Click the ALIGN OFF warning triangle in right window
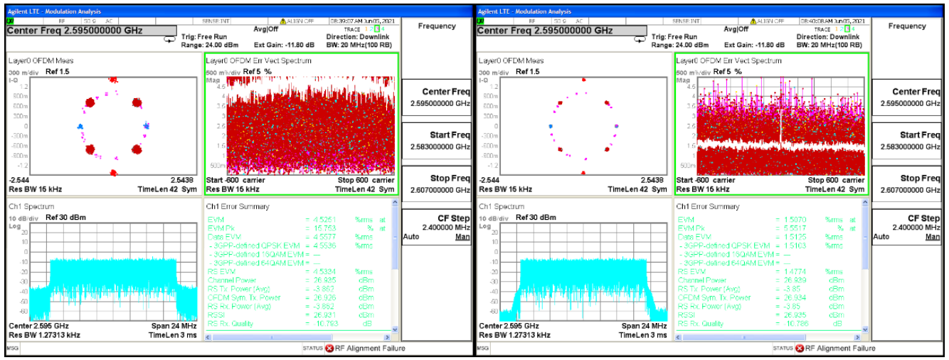Viewport: 949px width, 360px height. pyautogui.click(x=753, y=21)
